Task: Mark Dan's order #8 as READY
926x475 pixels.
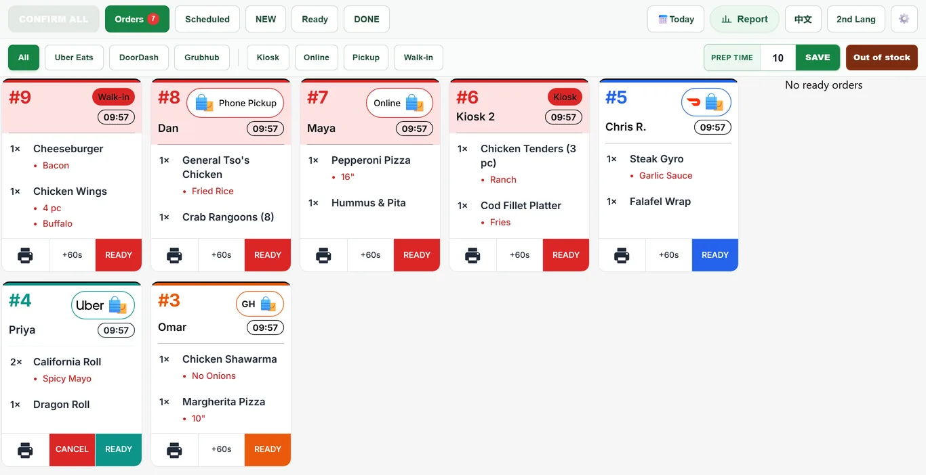Action: tap(268, 255)
